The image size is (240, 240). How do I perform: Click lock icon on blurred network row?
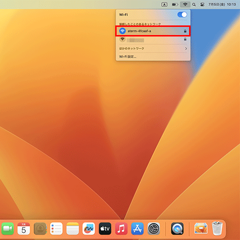[x=185, y=39]
